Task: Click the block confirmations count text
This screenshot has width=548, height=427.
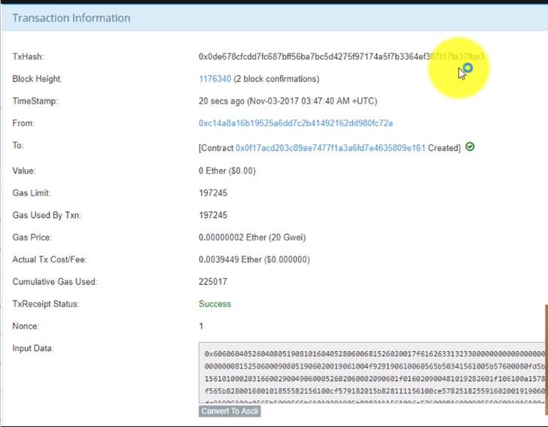Action: point(276,79)
